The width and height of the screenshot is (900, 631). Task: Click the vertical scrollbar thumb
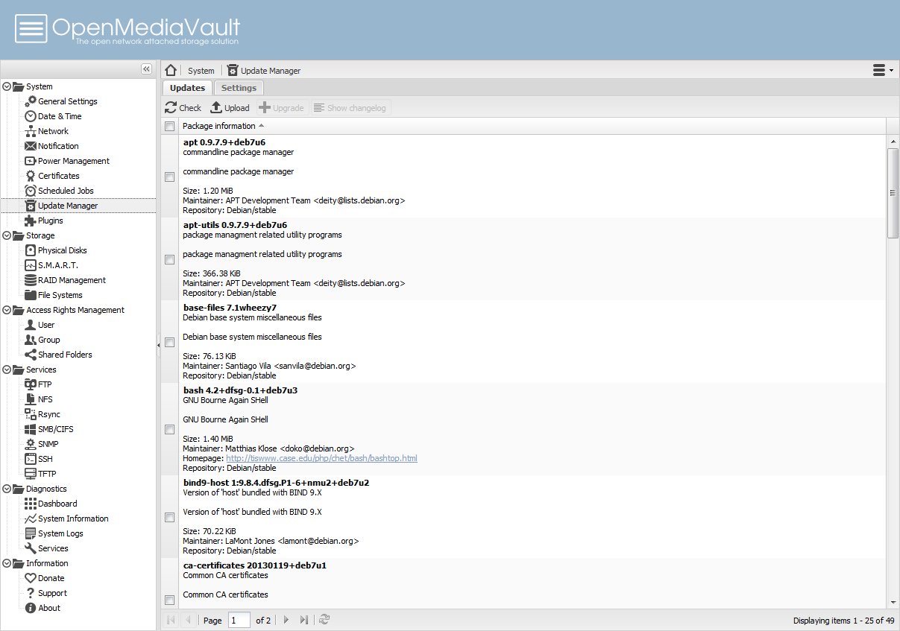[x=893, y=193]
